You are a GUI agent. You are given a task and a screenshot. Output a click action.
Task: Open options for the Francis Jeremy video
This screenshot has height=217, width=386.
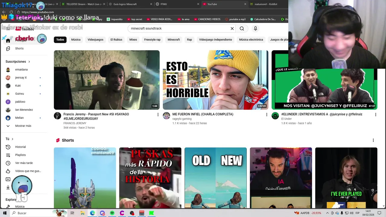tap(158, 115)
